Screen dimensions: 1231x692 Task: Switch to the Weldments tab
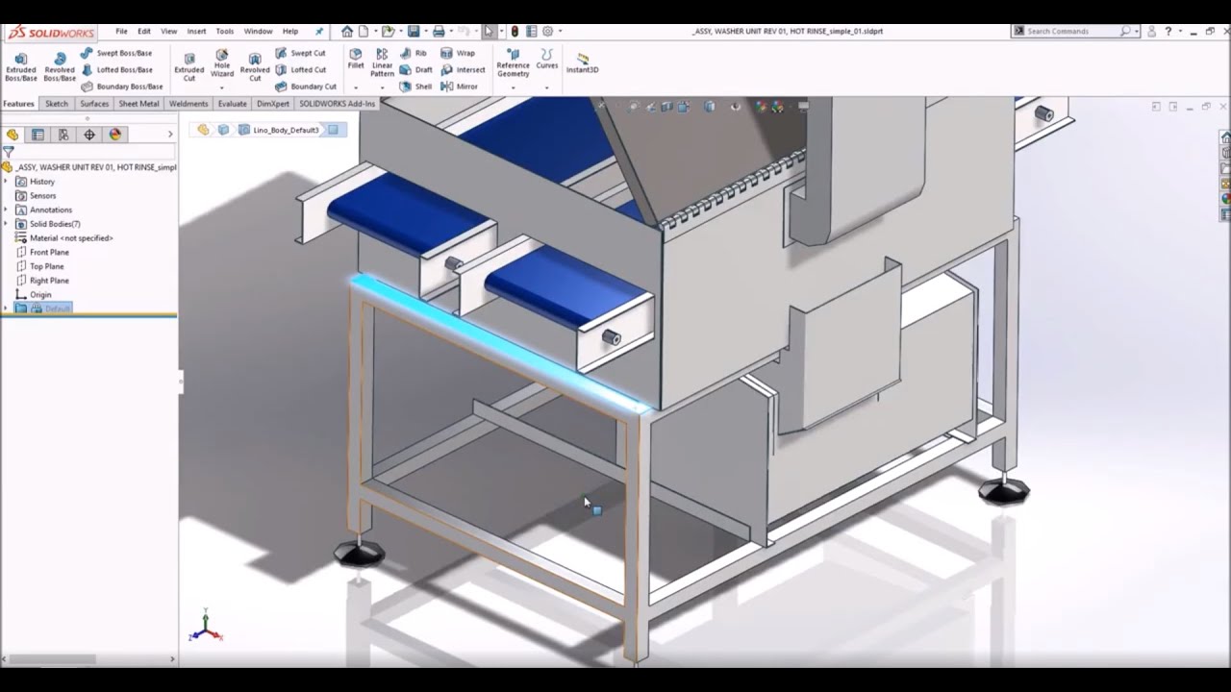tap(188, 104)
